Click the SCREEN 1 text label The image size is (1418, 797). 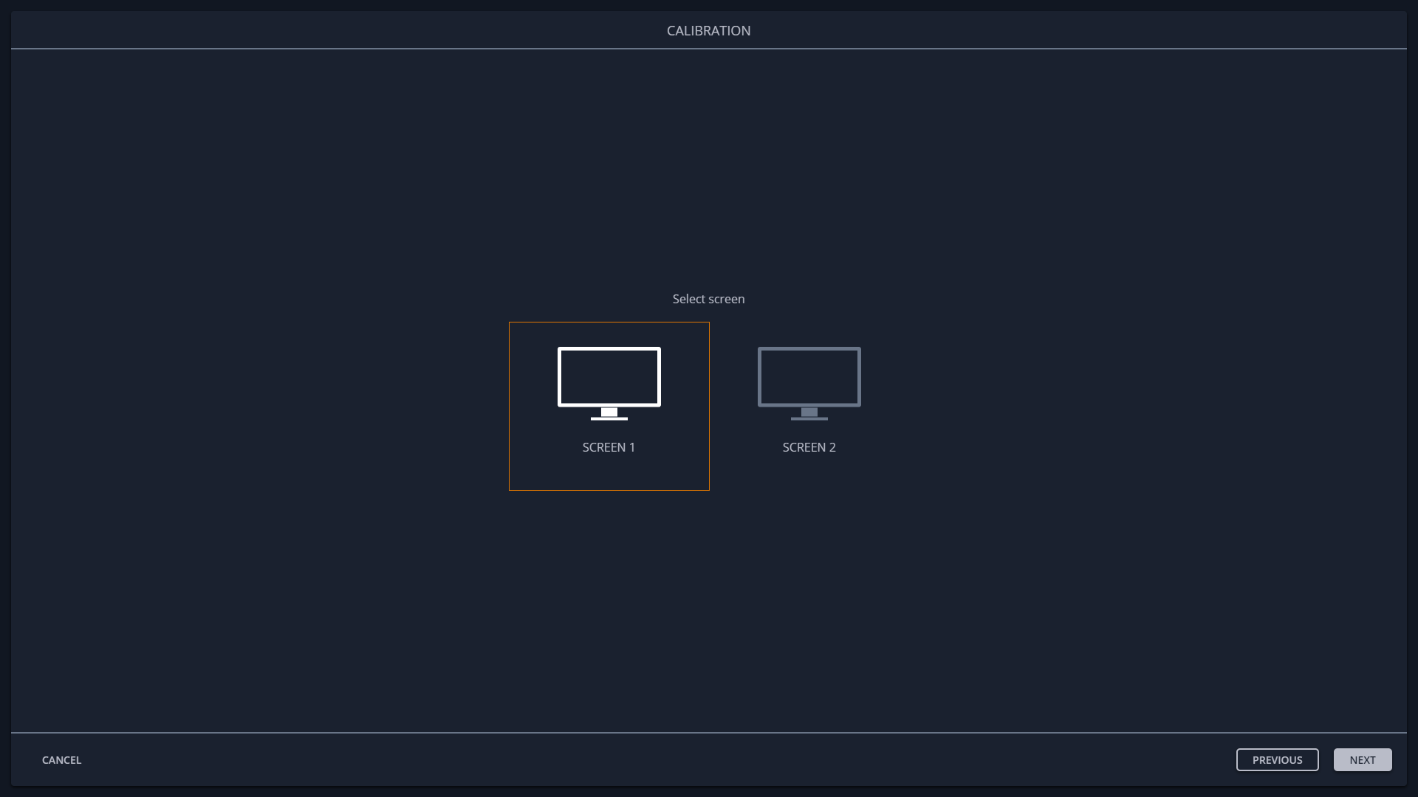609,447
